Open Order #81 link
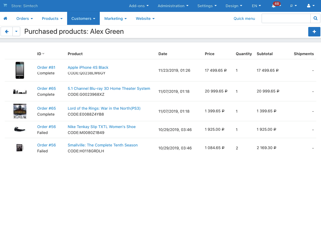 point(46,68)
